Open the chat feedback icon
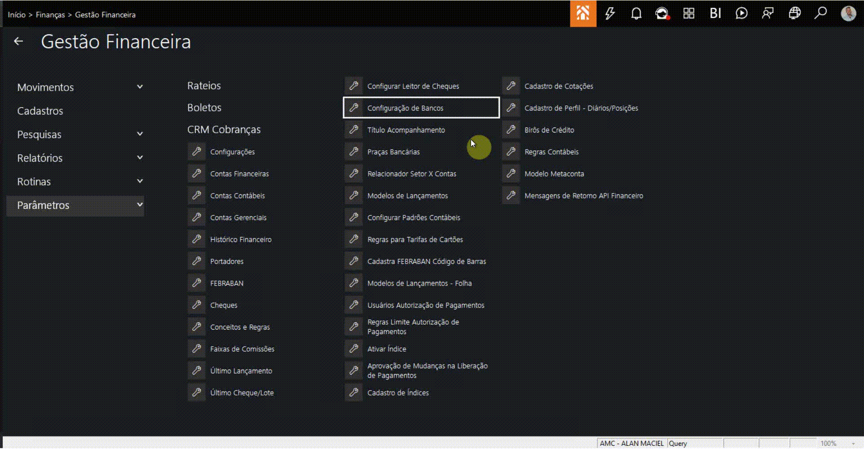This screenshot has width=864, height=449. (768, 13)
